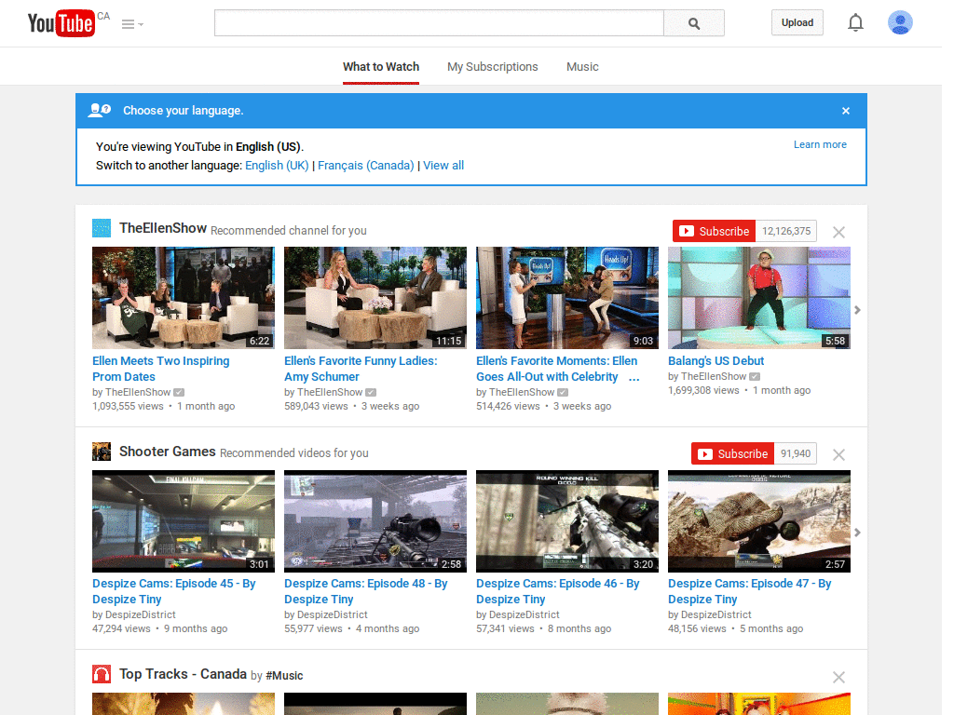Focus the search input field
Image resolution: width=954 pixels, height=715 pixels.
click(439, 23)
